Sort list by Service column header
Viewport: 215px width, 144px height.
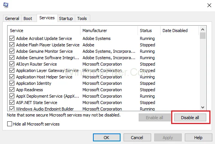[x=44, y=31]
